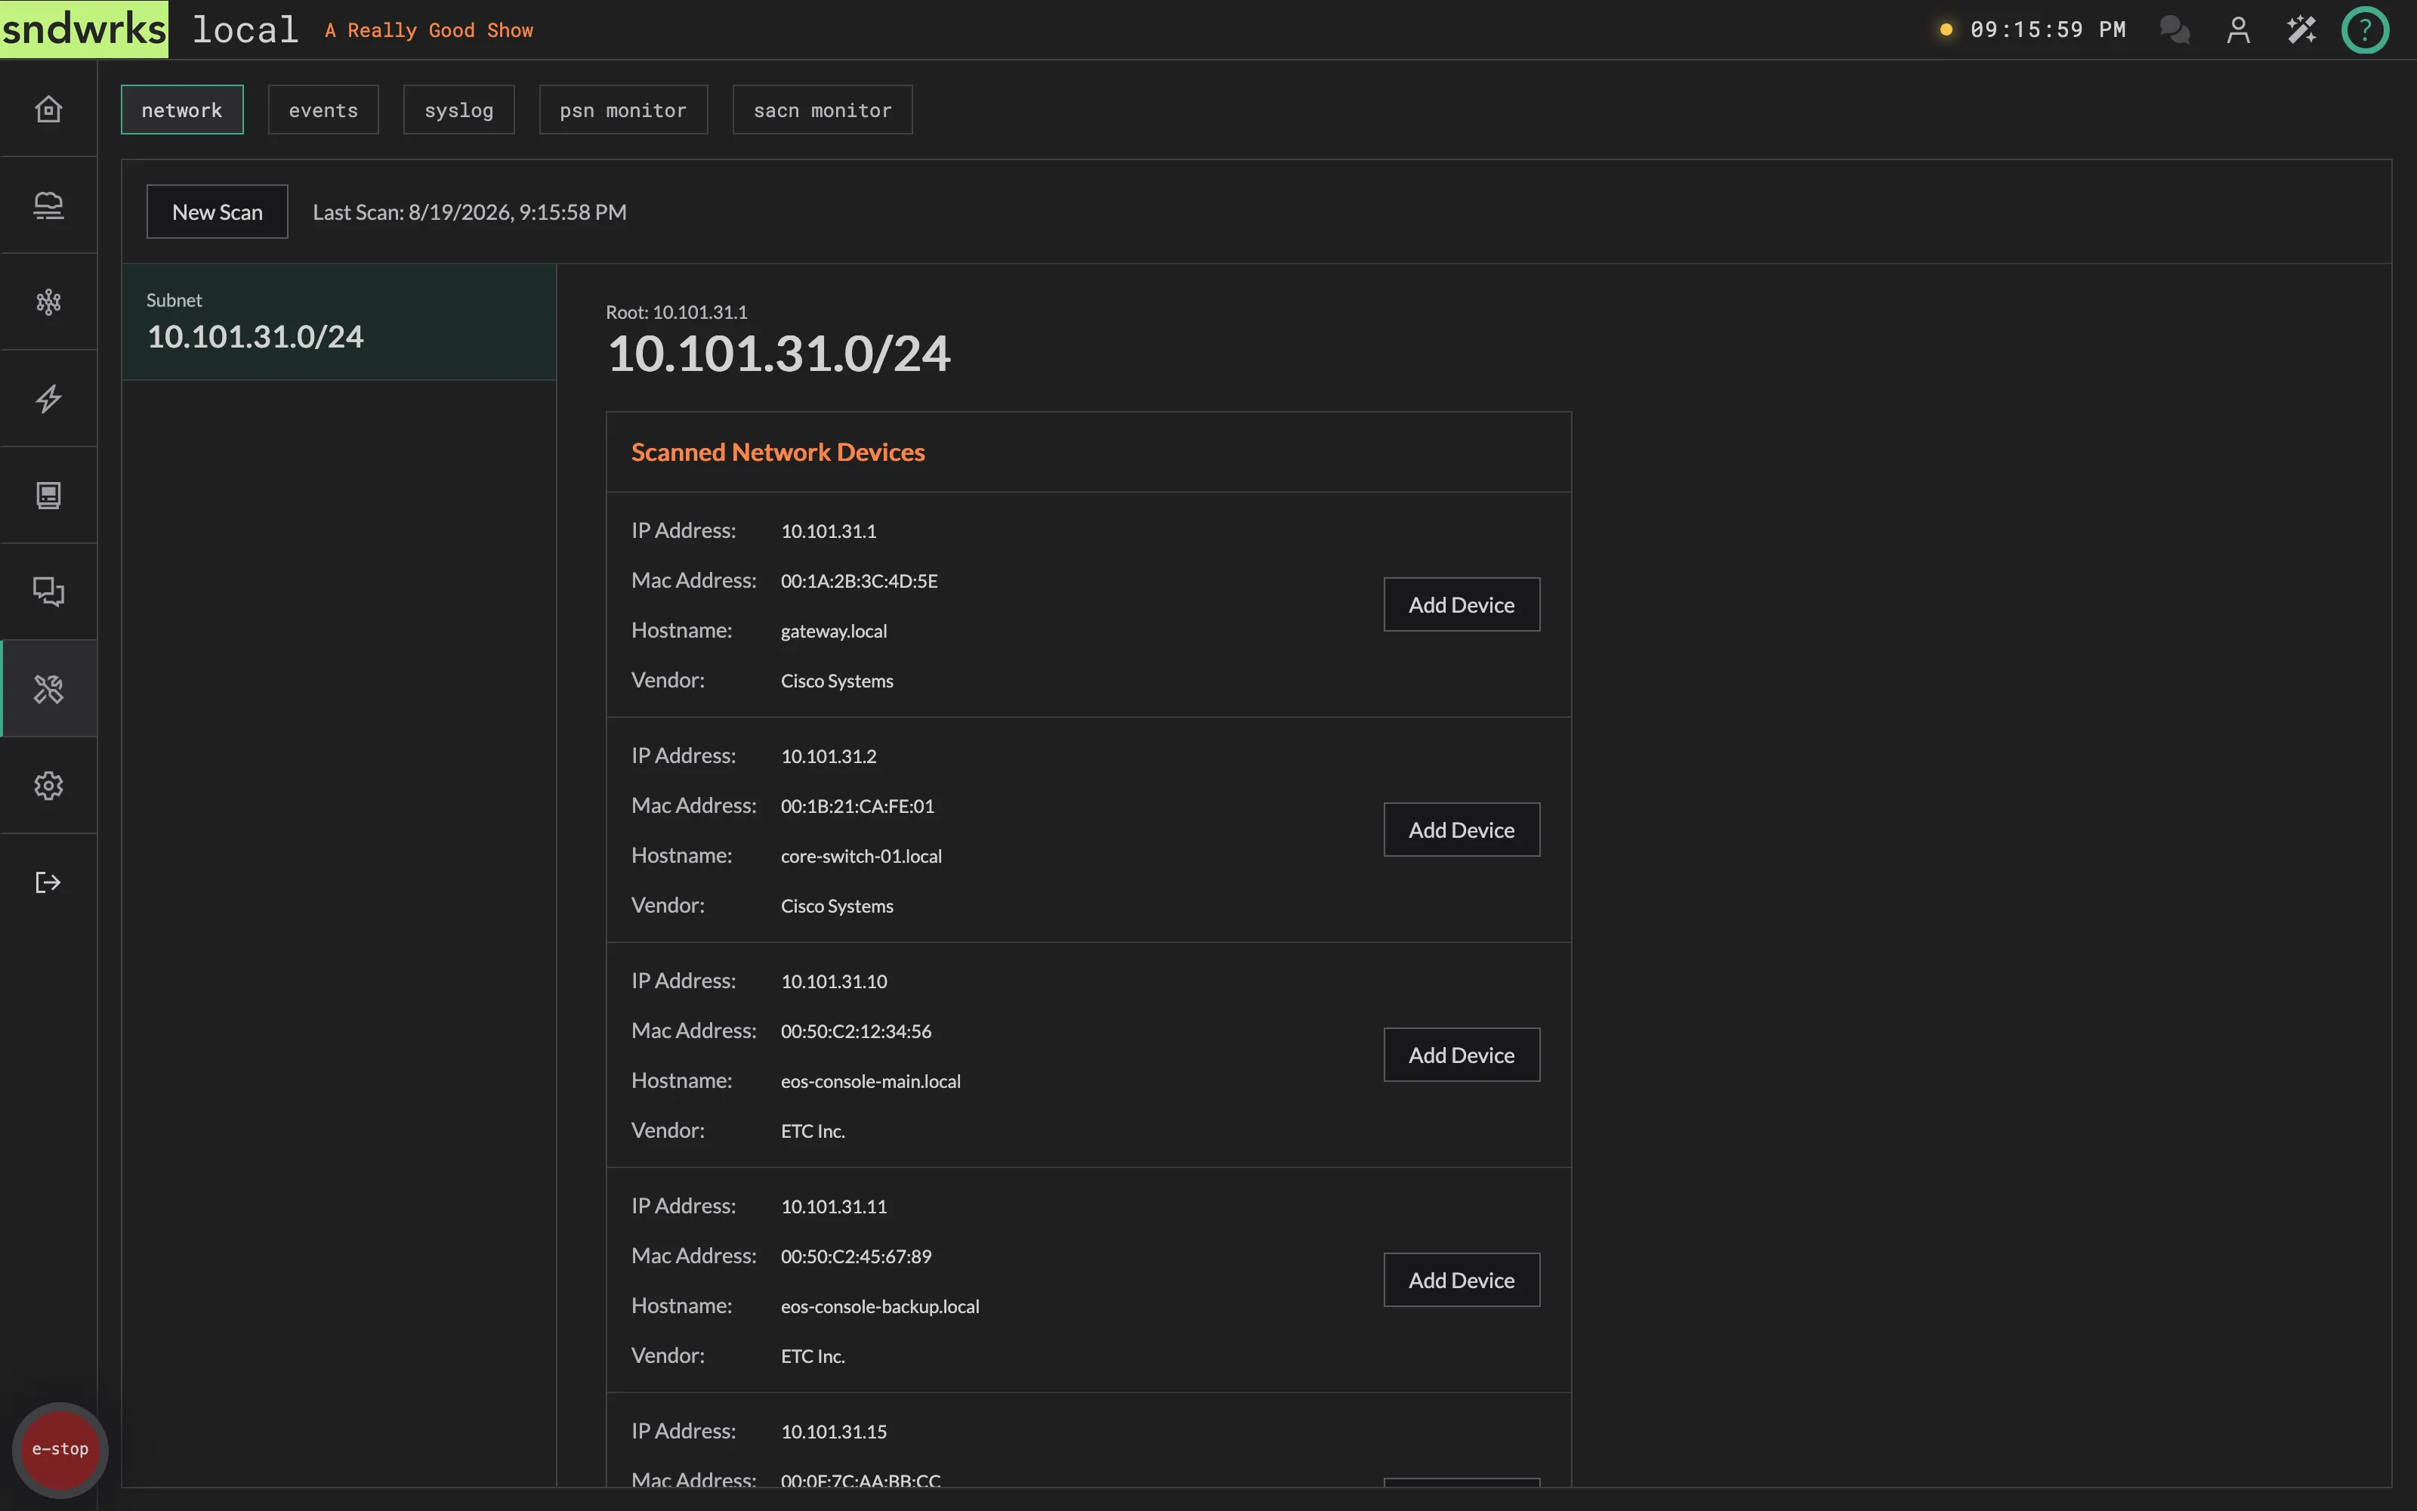Open the messages icon in top bar
Screen dimensions: 2417x1511
2175,30
